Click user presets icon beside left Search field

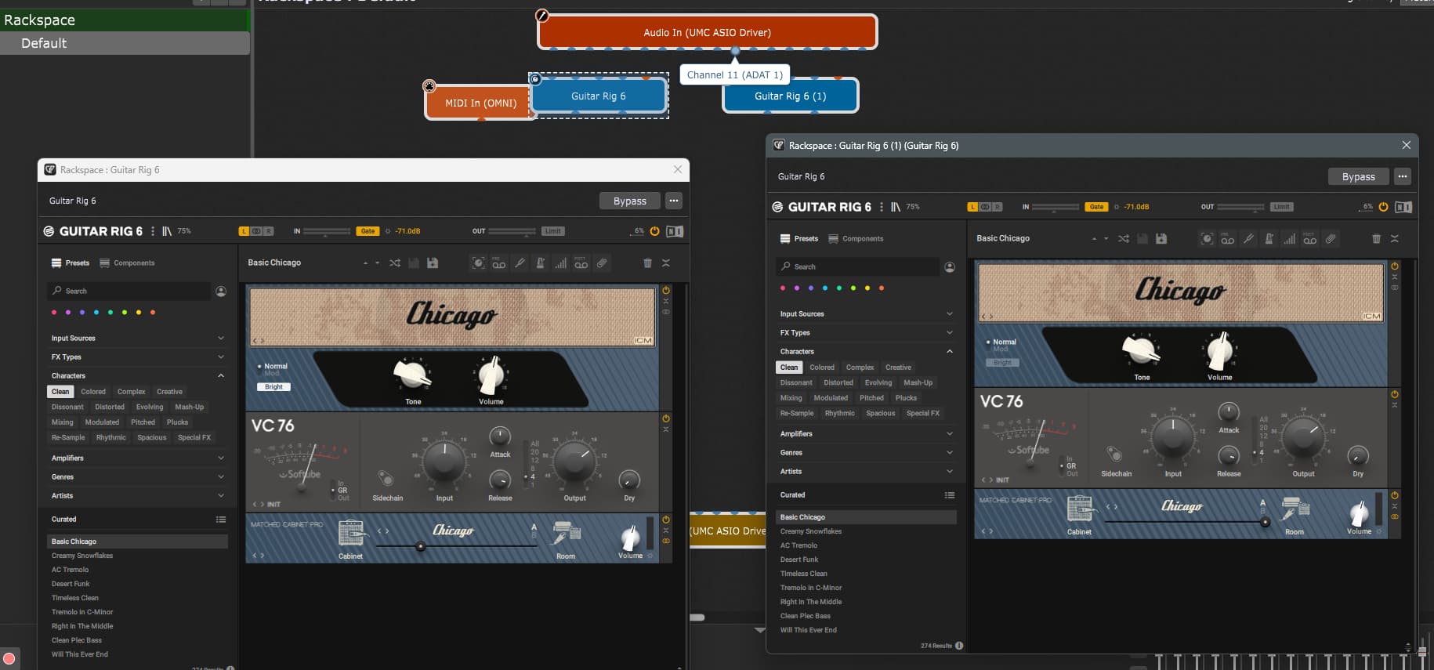point(221,292)
